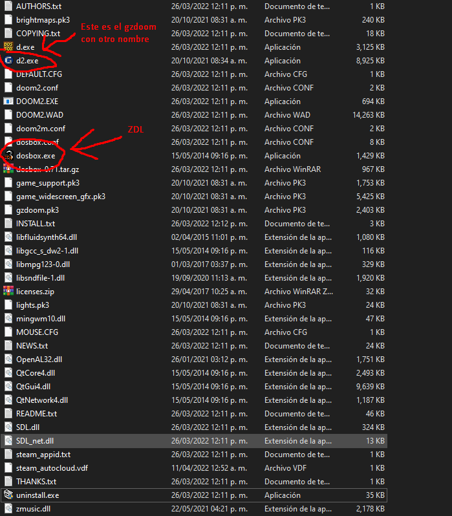Select the steam_autocloud.vdf file name

pos(52,468)
